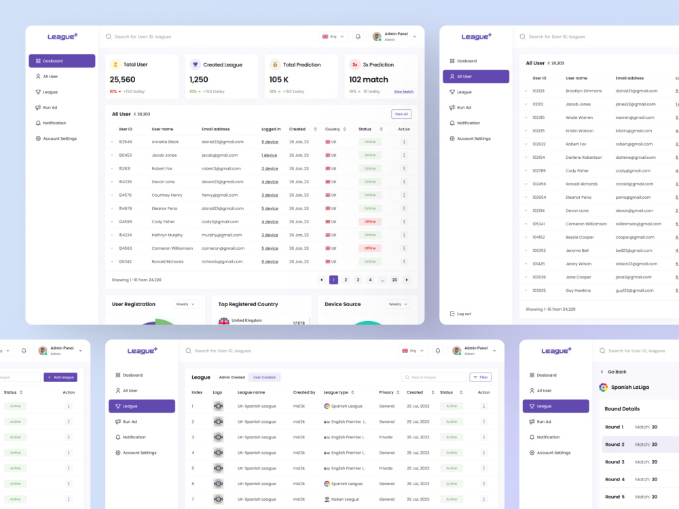Select Account Settings in main dashboard sidebar

62,139
